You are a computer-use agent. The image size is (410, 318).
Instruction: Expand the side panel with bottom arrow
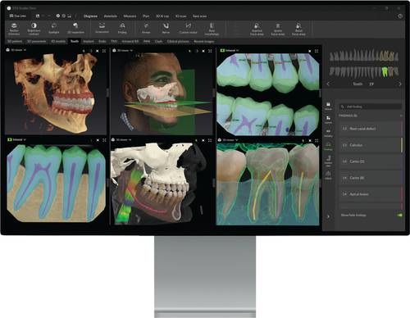pyautogui.click(x=328, y=216)
